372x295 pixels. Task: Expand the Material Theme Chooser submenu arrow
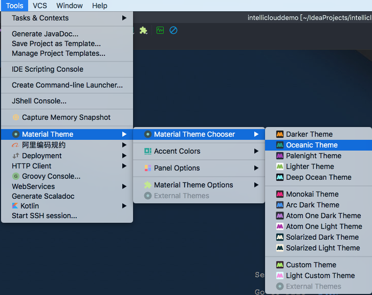point(256,134)
